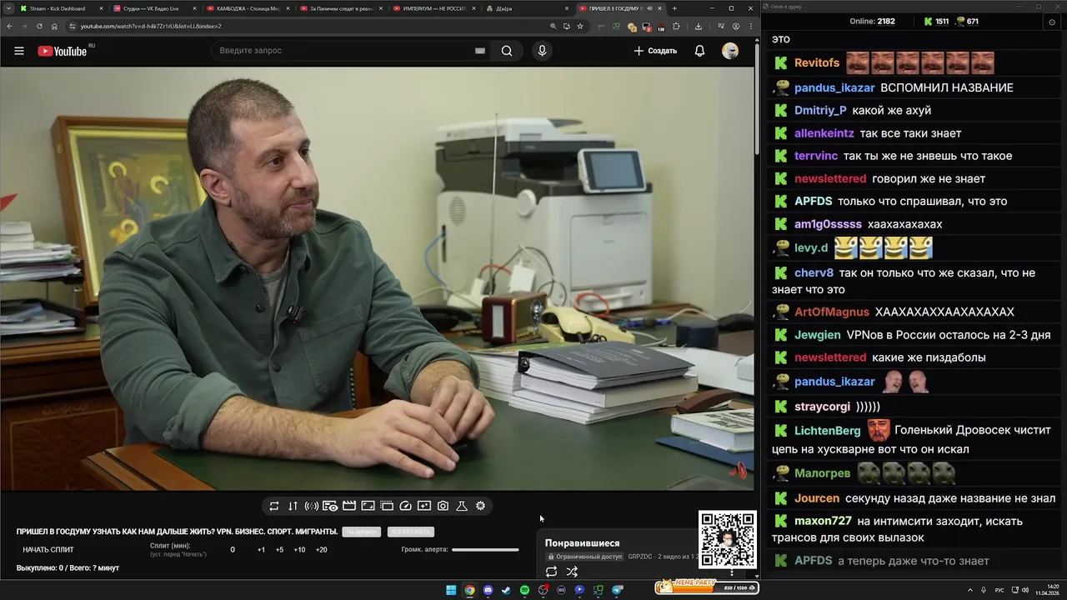
Task: Open the Понравившиеся playlist three-dot menu
Action: 732,572
